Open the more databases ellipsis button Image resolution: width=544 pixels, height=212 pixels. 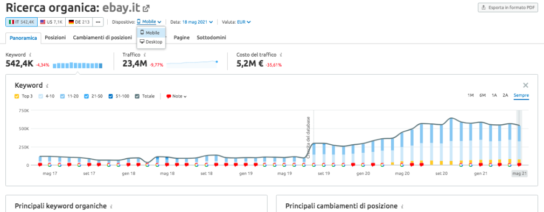tap(98, 22)
